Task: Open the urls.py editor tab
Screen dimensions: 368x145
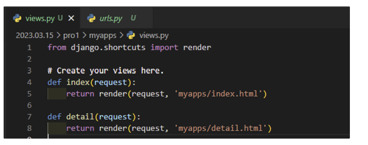Action: click(116, 18)
